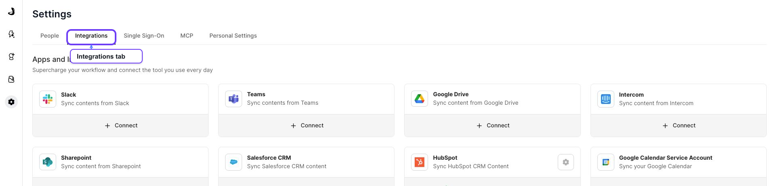Connect the Teams integration
776x186 pixels.
[x=306, y=125]
